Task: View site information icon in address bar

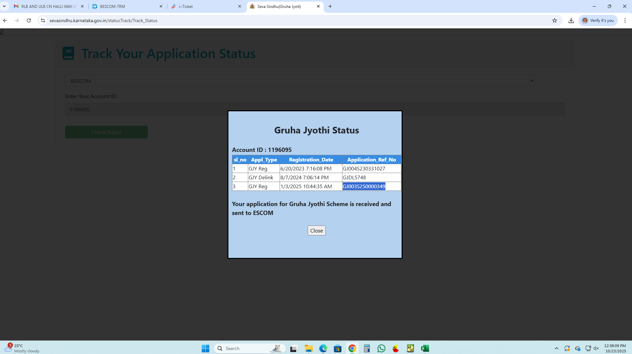Action: [x=43, y=20]
